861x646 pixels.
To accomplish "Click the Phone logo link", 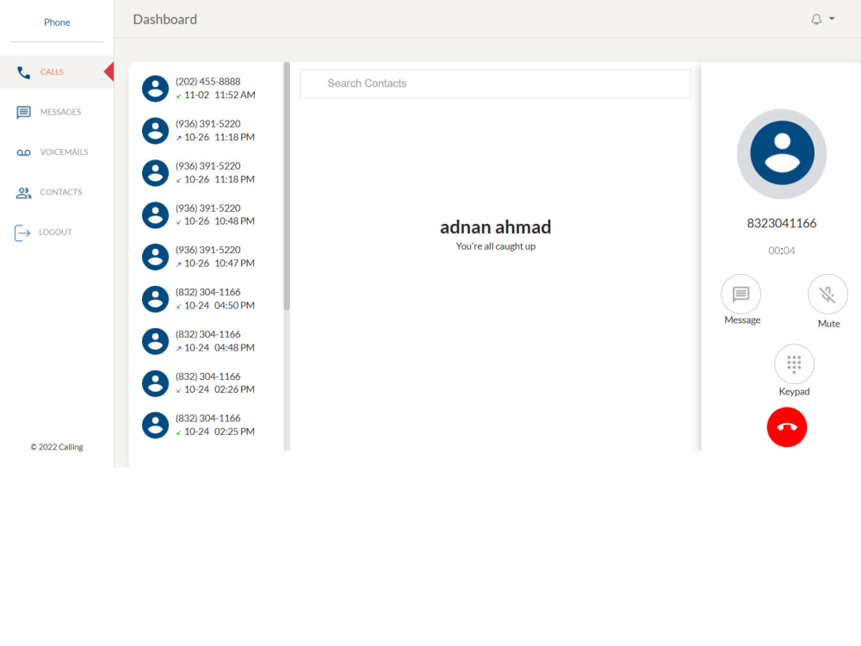I will tap(57, 22).
